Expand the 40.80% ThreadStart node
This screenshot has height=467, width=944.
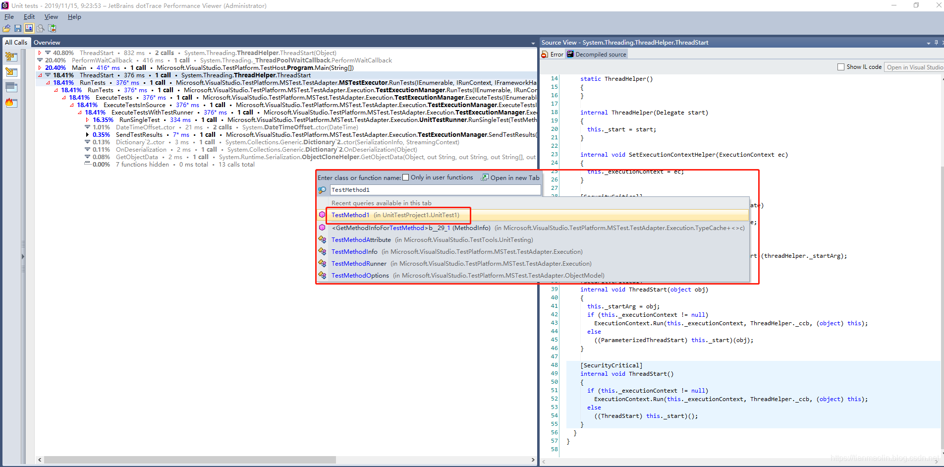40,53
